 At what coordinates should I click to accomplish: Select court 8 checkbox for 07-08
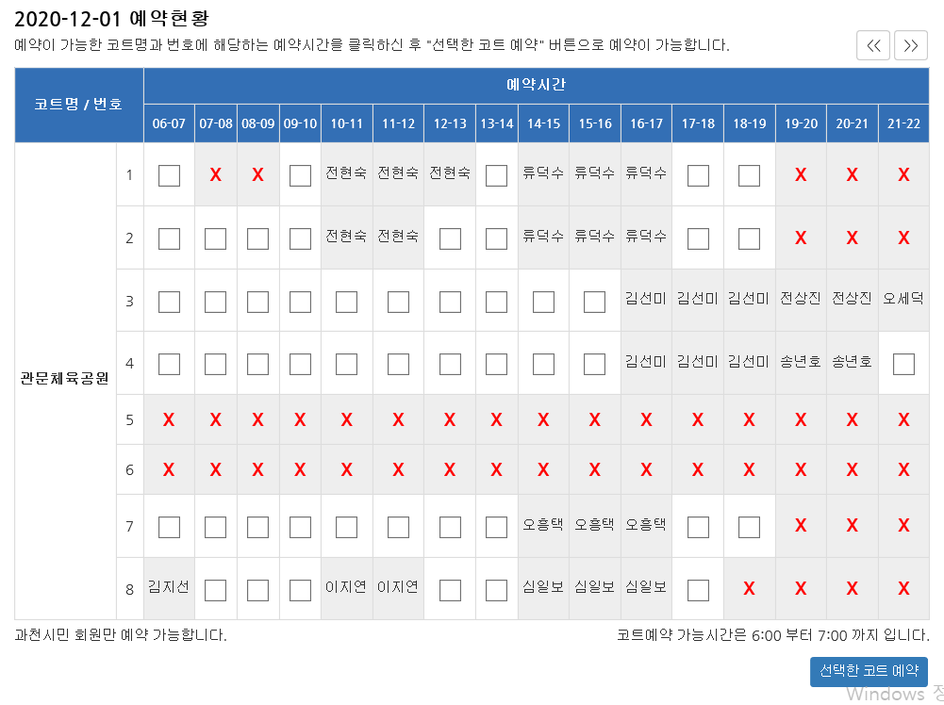215,590
